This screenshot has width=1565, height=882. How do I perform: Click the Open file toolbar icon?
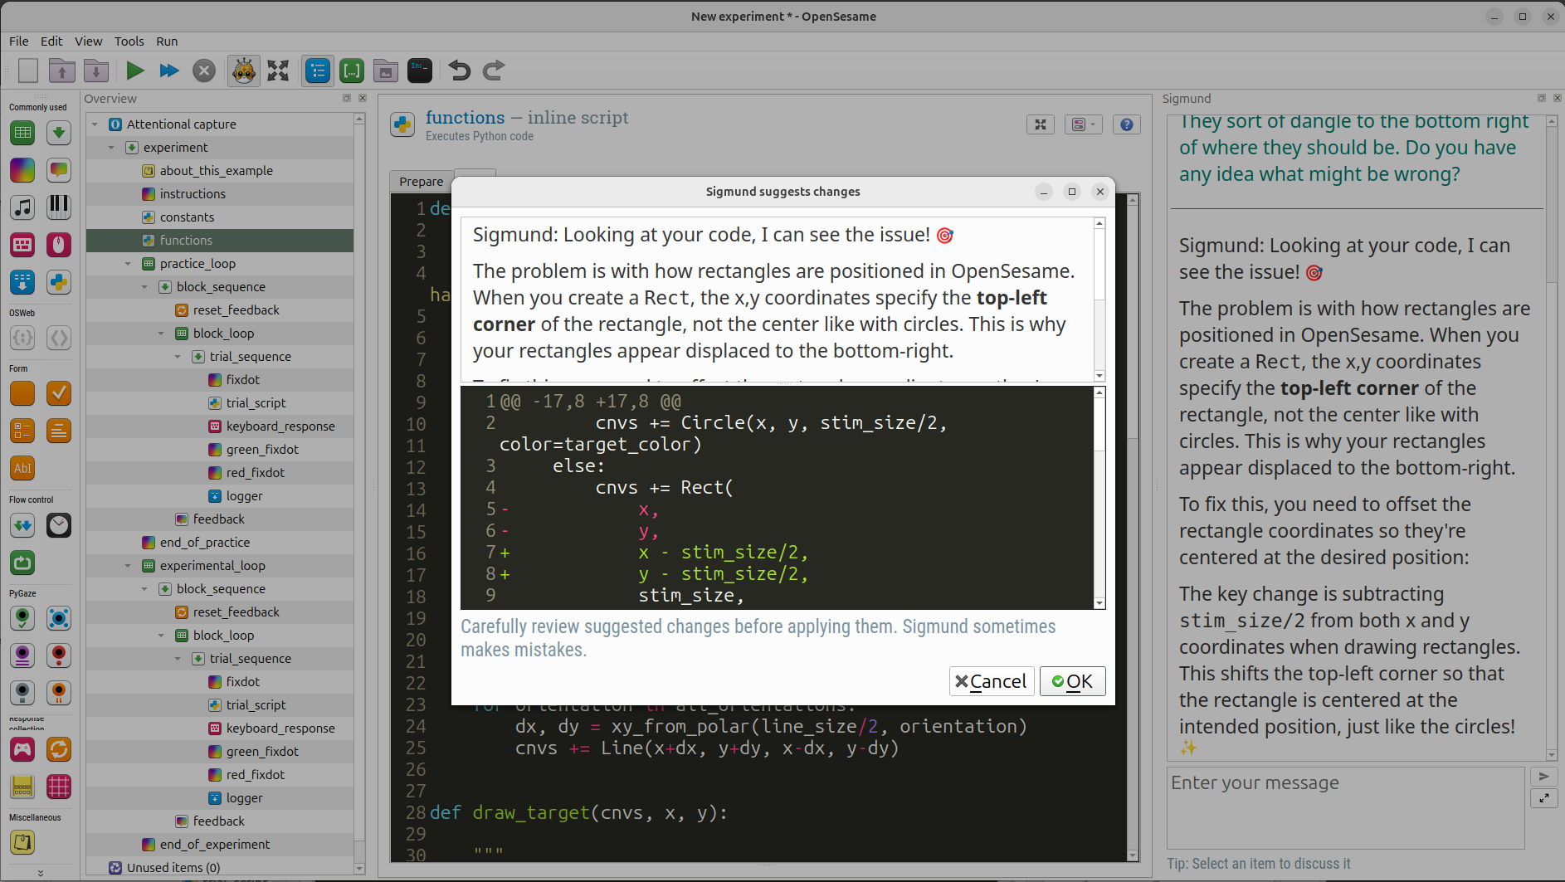coord(62,71)
